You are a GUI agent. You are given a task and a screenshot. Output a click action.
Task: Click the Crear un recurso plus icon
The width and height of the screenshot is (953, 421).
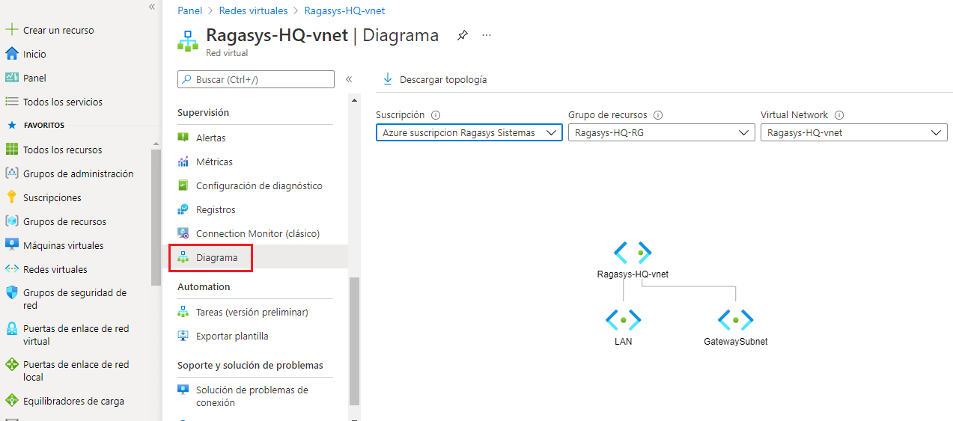click(x=11, y=30)
